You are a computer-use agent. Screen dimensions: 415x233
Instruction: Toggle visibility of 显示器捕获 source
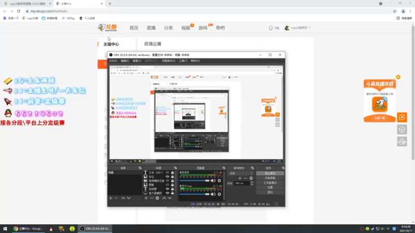[x=167, y=193]
